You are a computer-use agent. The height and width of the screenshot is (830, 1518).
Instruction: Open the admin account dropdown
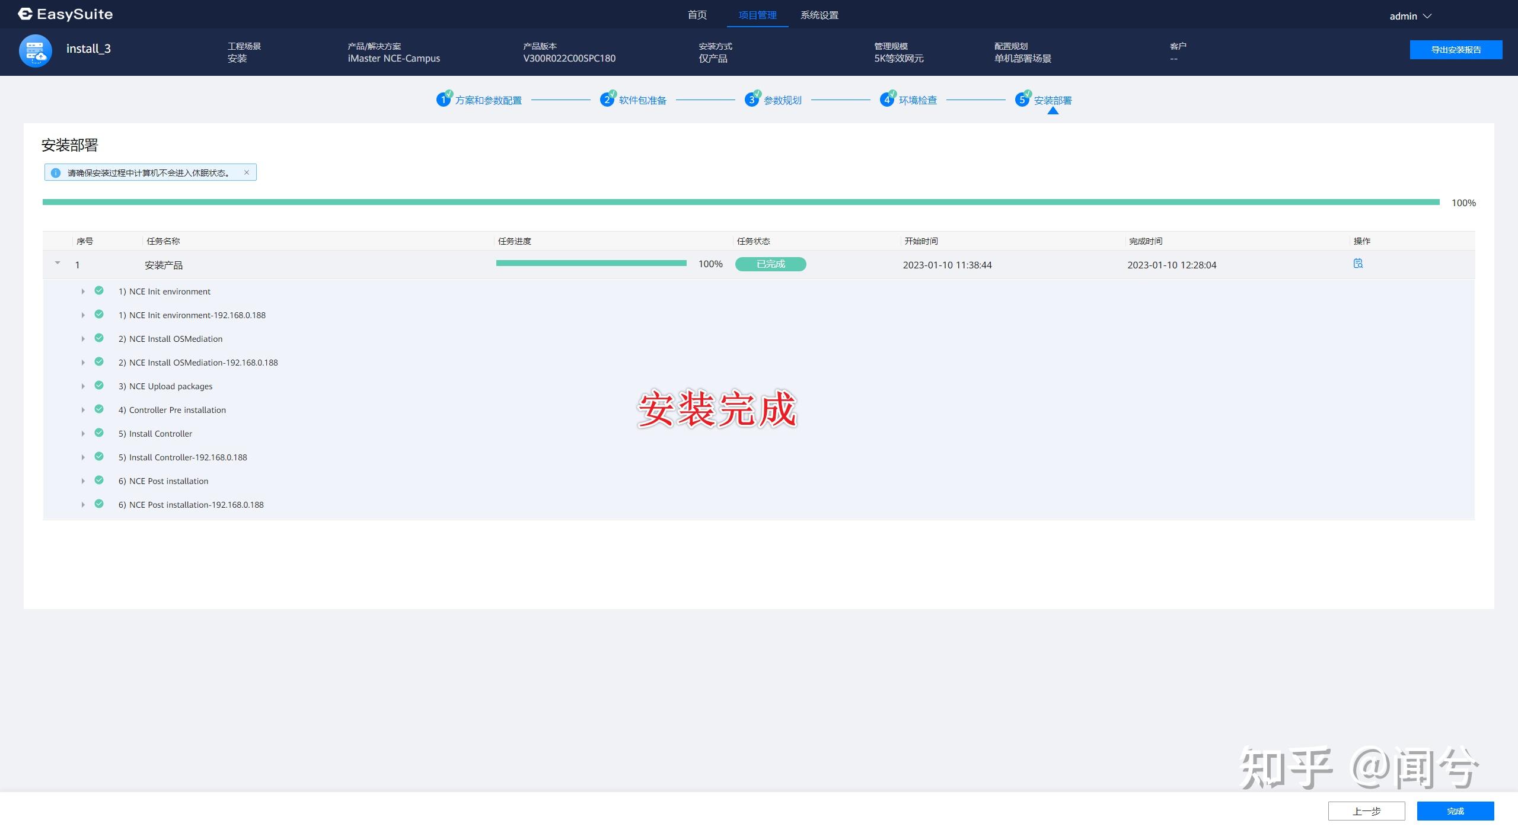pyautogui.click(x=1411, y=15)
